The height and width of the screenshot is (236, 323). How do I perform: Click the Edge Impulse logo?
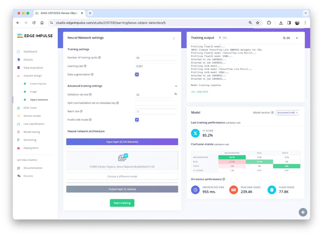tap(35, 36)
